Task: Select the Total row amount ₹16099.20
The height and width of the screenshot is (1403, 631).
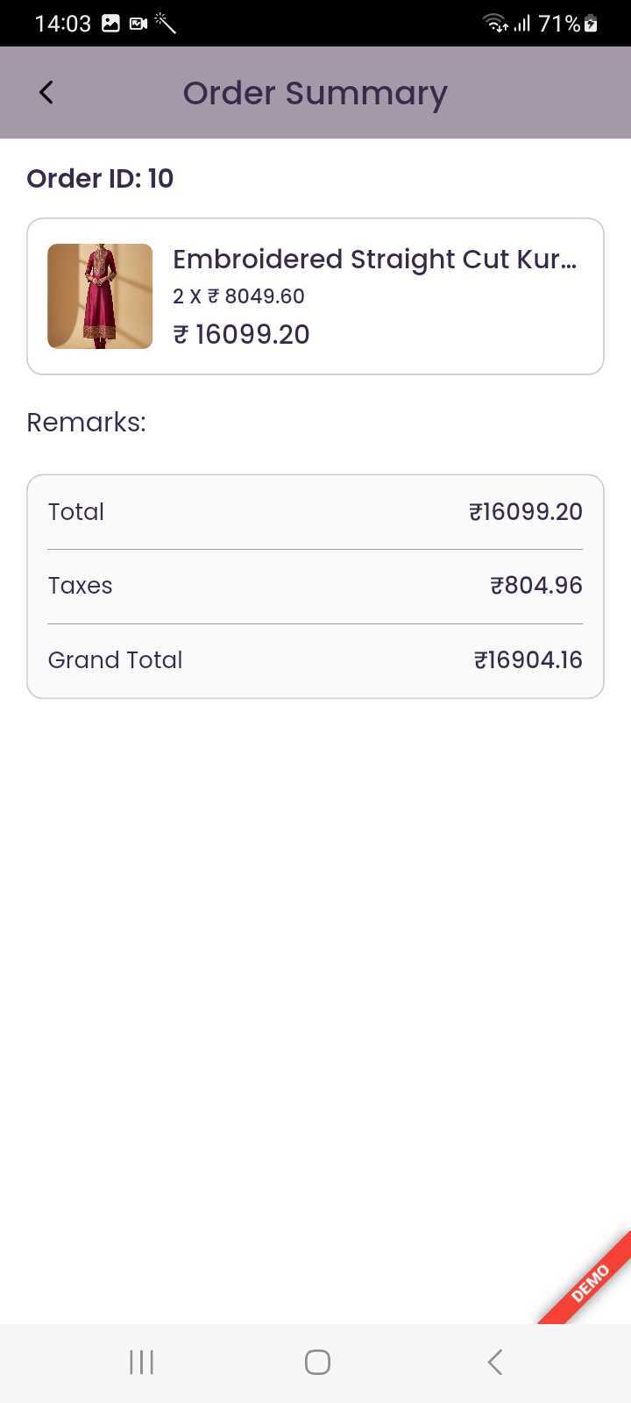Action: [525, 512]
